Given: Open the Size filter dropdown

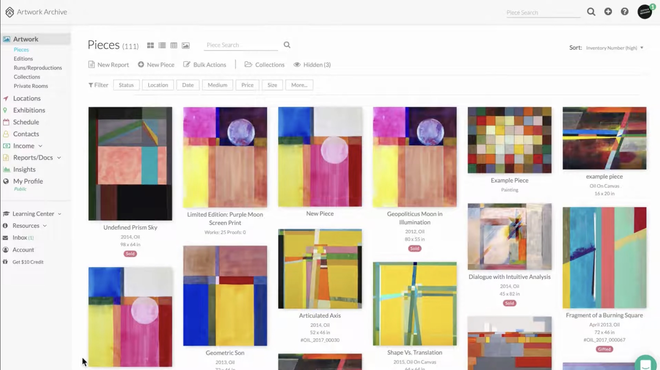Looking at the screenshot, I should click(x=272, y=85).
